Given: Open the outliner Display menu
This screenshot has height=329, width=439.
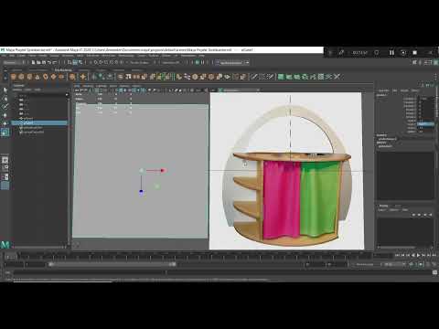Looking at the screenshot, I should click(x=17, y=90).
